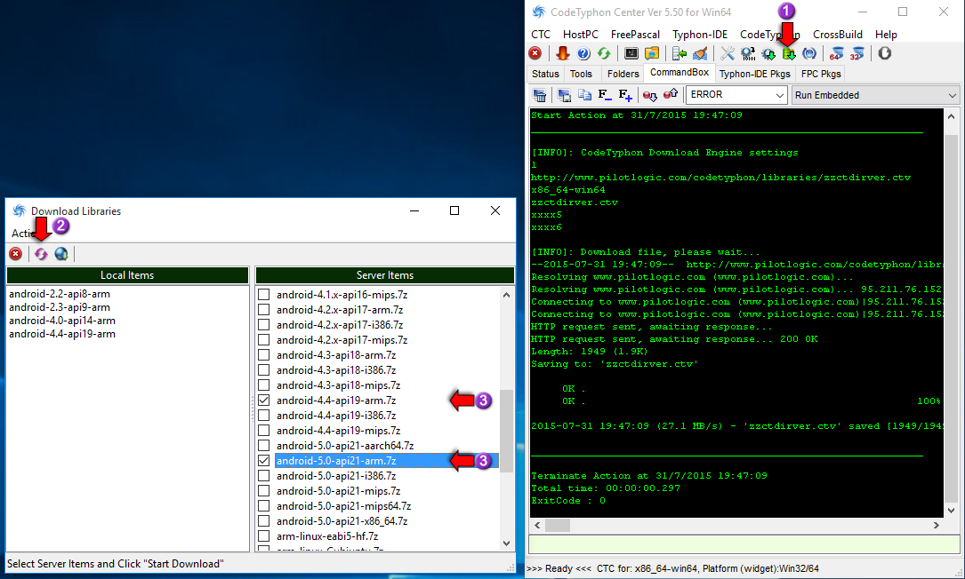This screenshot has height=579, width=965.
Task: Switch to the Status tab
Action: [545, 74]
